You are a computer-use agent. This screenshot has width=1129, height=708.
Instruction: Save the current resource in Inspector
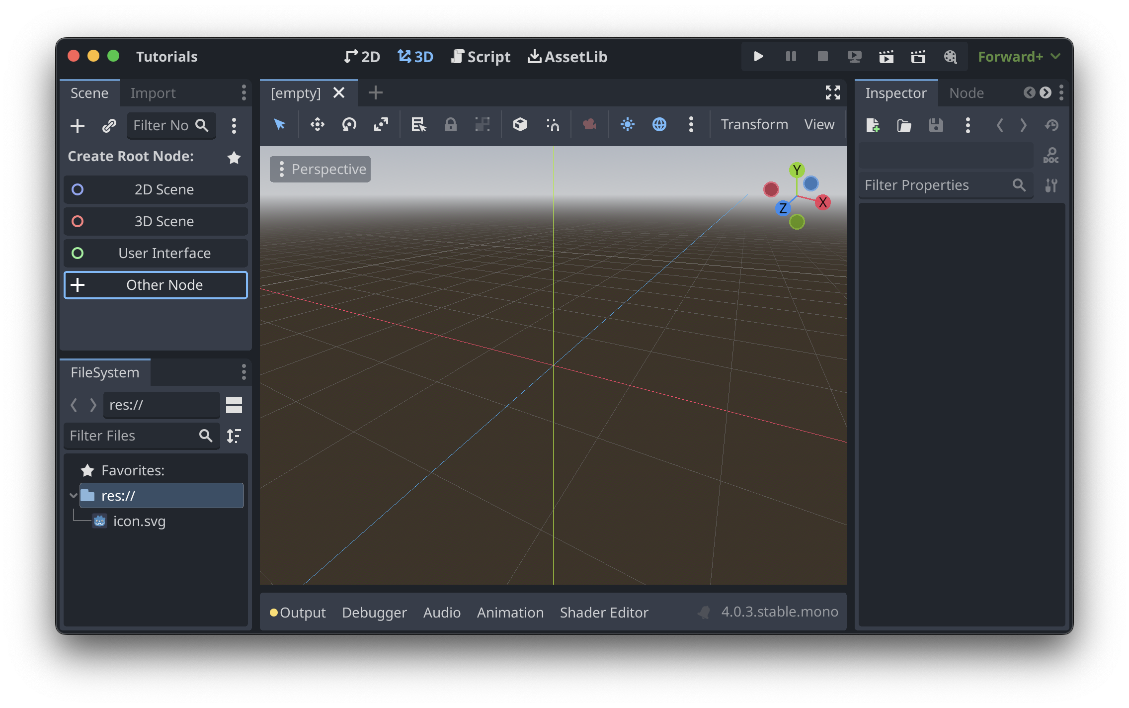pyautogui.click(x=936, y=125)
